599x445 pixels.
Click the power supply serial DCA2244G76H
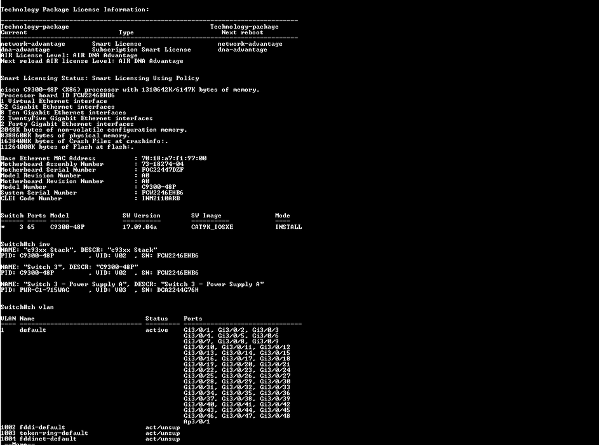click(x=178, y=290)
